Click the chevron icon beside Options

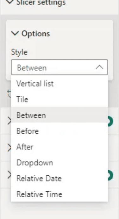pos(15,33)
